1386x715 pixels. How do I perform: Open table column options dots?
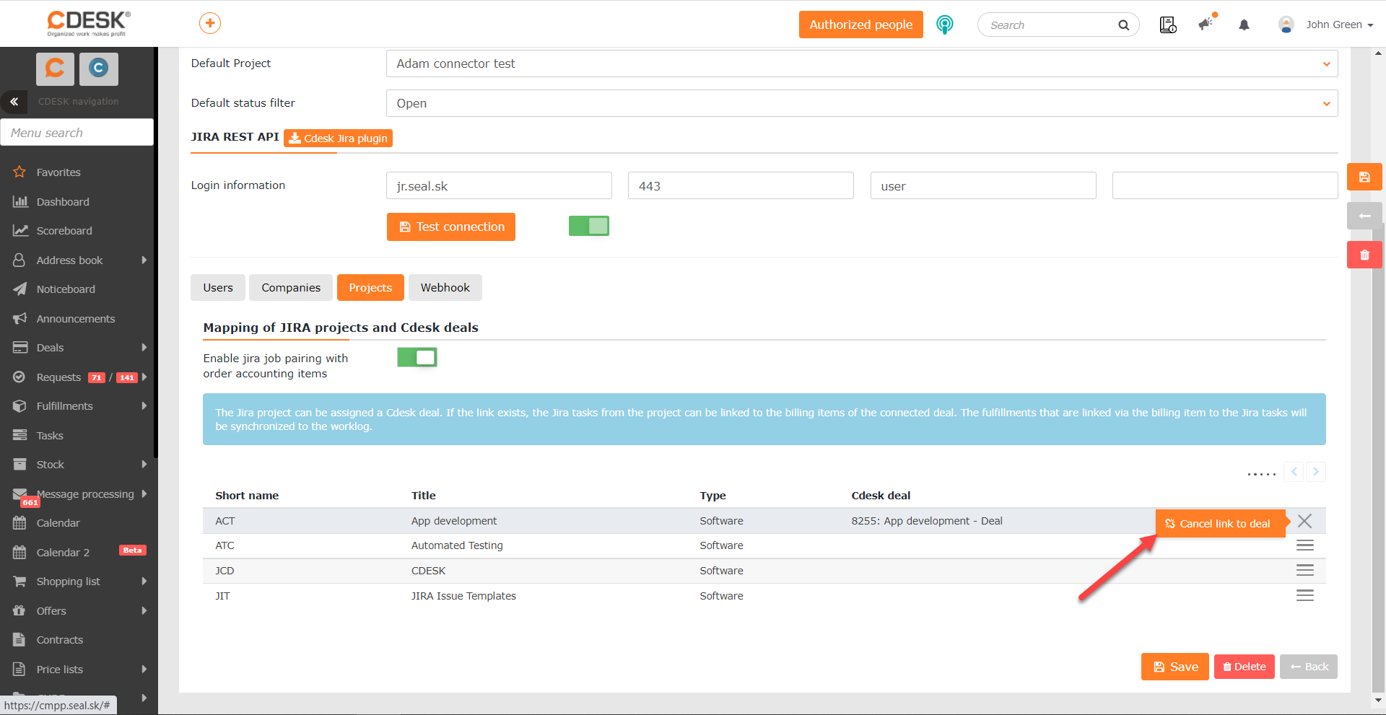pyautogui.click(x=1262, y=474)
